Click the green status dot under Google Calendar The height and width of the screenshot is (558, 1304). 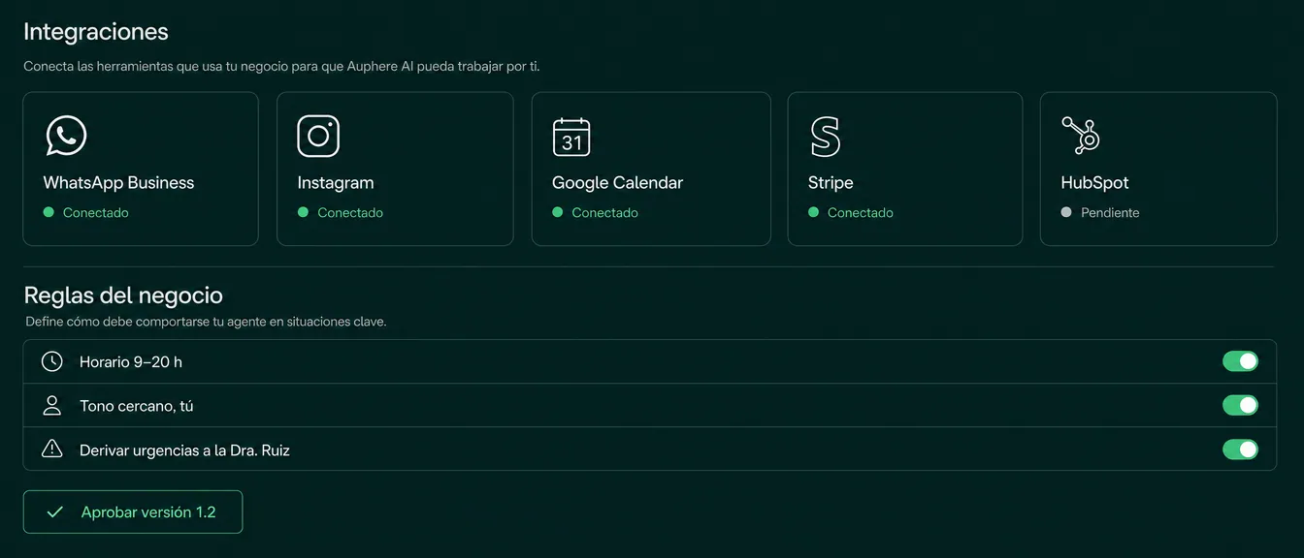click(557, 212)
